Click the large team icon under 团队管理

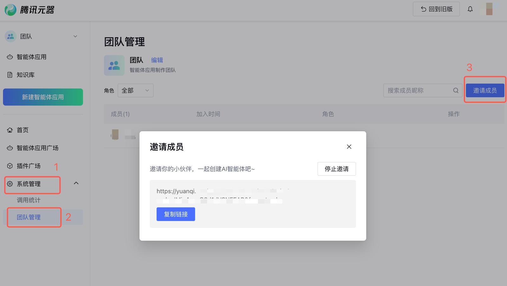[x=114, y=66]
